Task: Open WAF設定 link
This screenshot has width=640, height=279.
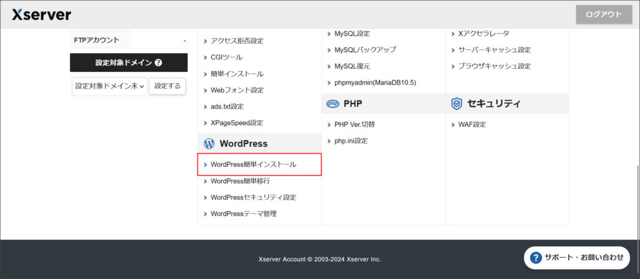Action: [472, 125]
